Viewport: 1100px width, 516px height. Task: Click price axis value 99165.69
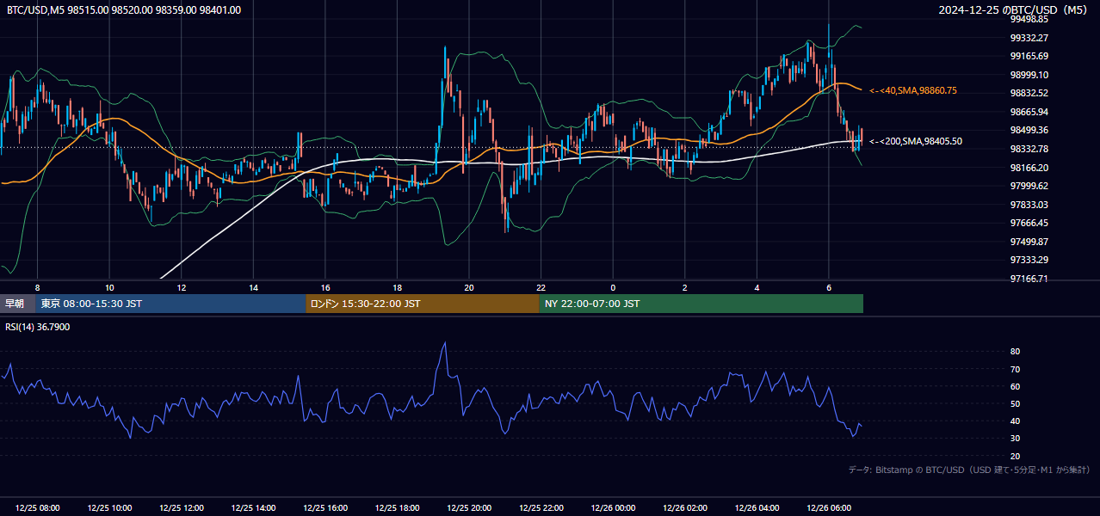click(1029, 56)
